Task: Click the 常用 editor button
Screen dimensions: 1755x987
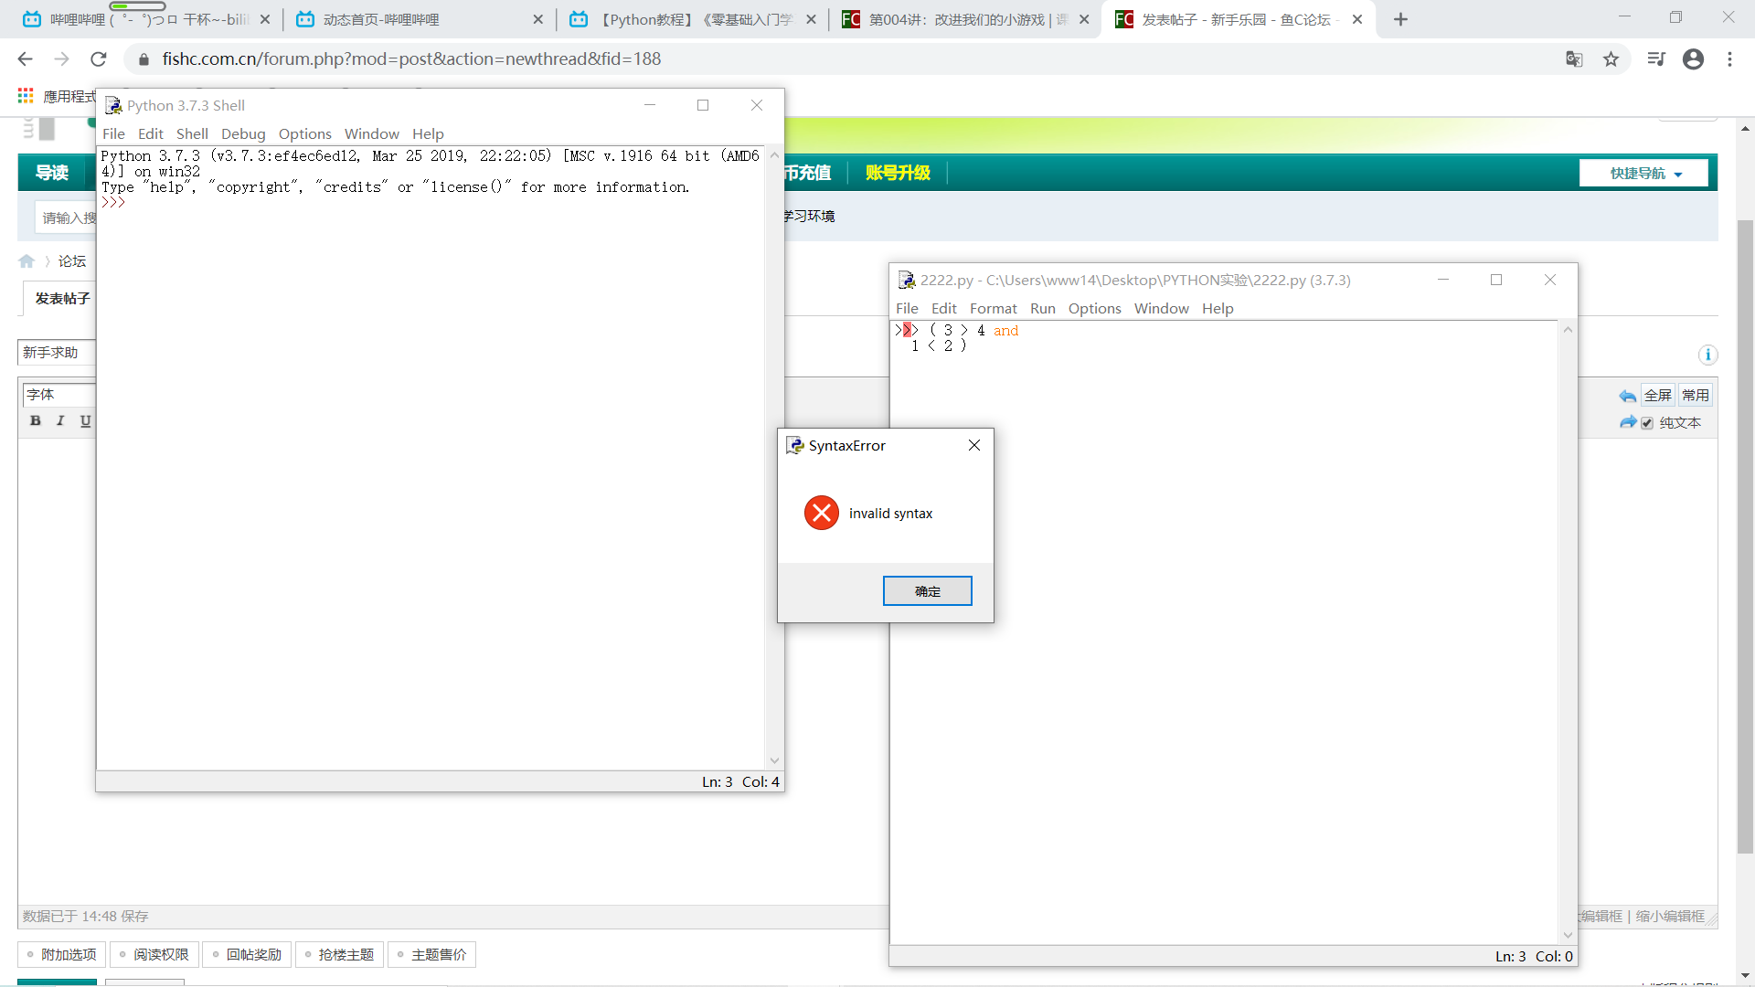Action: pyautogui.click(x=1696, y=395)
